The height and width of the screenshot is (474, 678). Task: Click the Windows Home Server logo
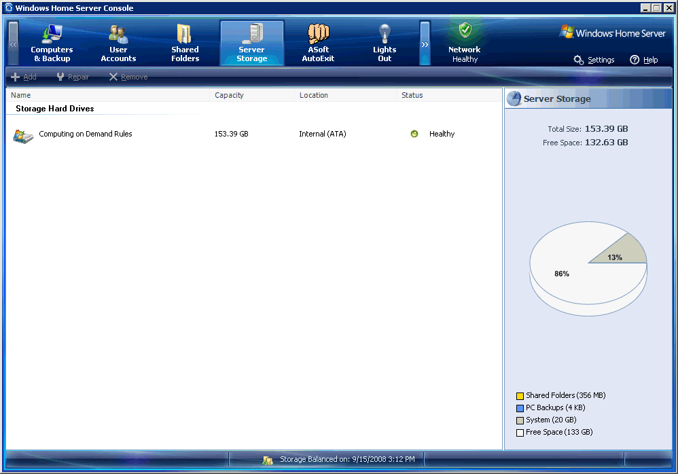pyautogui.click(x=613, y=33)
